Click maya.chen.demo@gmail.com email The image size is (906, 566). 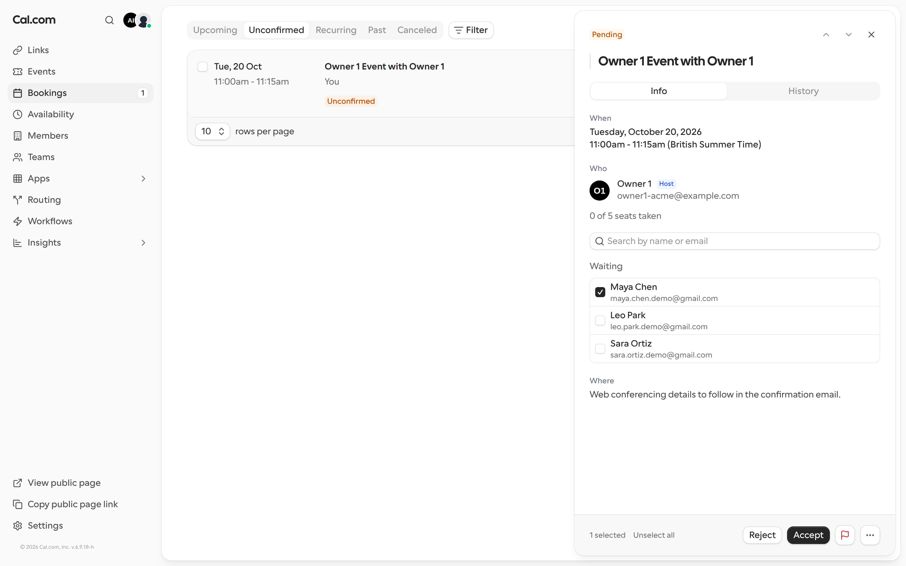664,298
